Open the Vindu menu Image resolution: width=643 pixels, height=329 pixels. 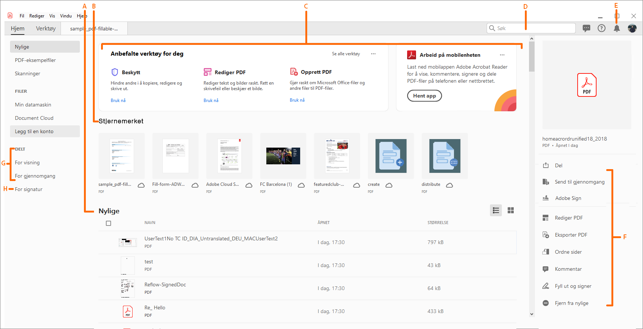point(66,16)
